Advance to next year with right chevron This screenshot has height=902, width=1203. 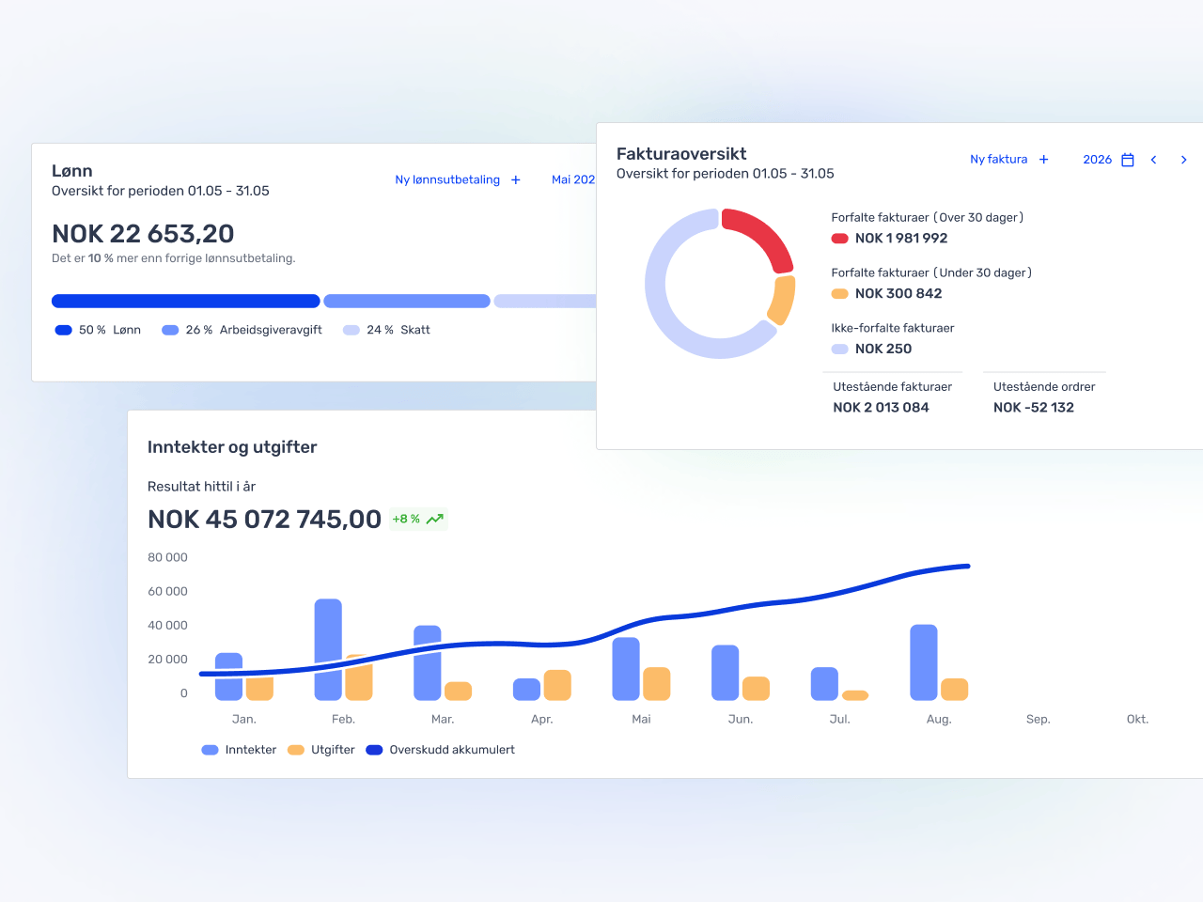click(1183, 160)
